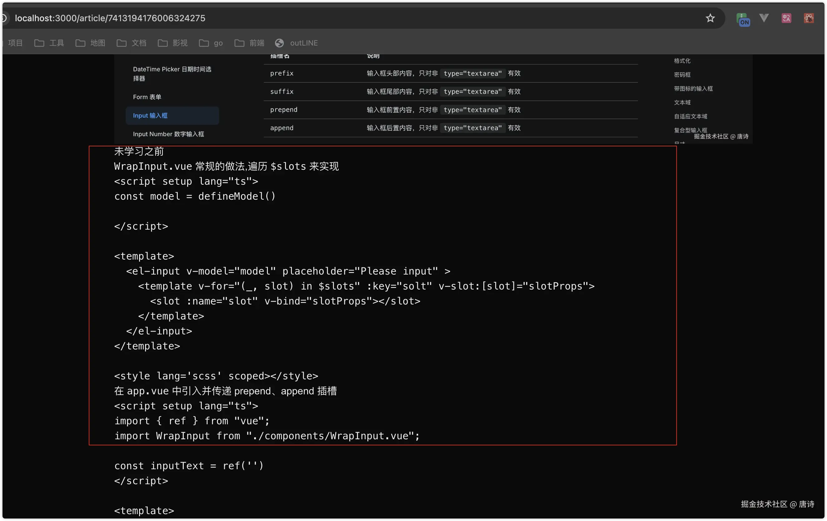Click the closing </el-input> tag line
Screen dimensions: 827x521
tap(159, 331)
